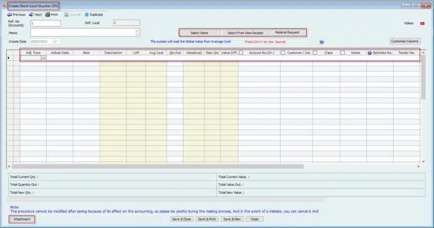Click the Tender No. column header
Screen dimensions: 434x228
(406, 53)
